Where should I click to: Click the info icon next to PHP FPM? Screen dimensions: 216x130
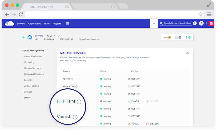(79, 102)
